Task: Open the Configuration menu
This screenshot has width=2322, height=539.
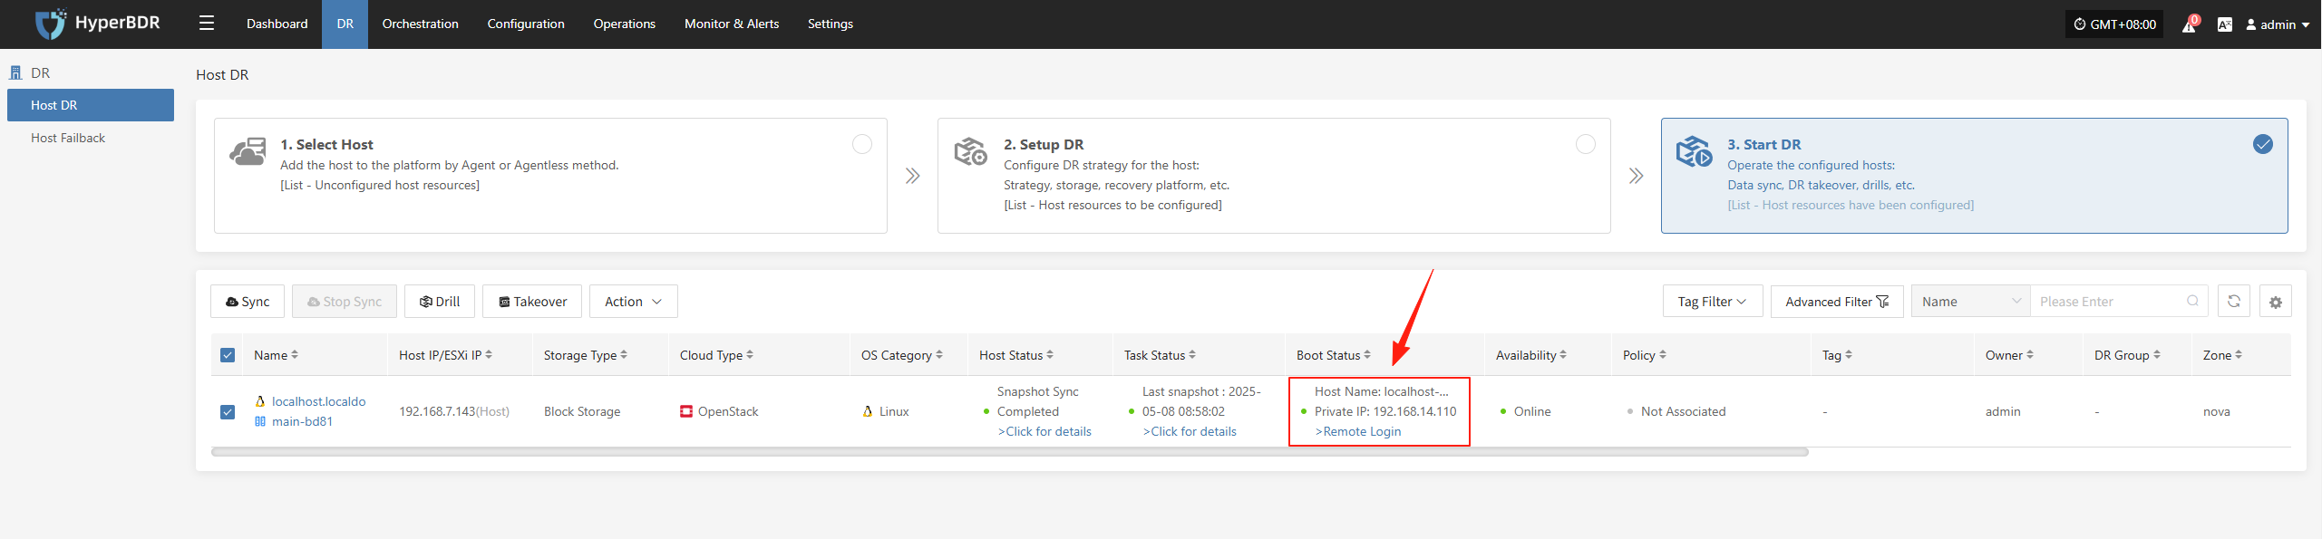Action: point(526,24)
